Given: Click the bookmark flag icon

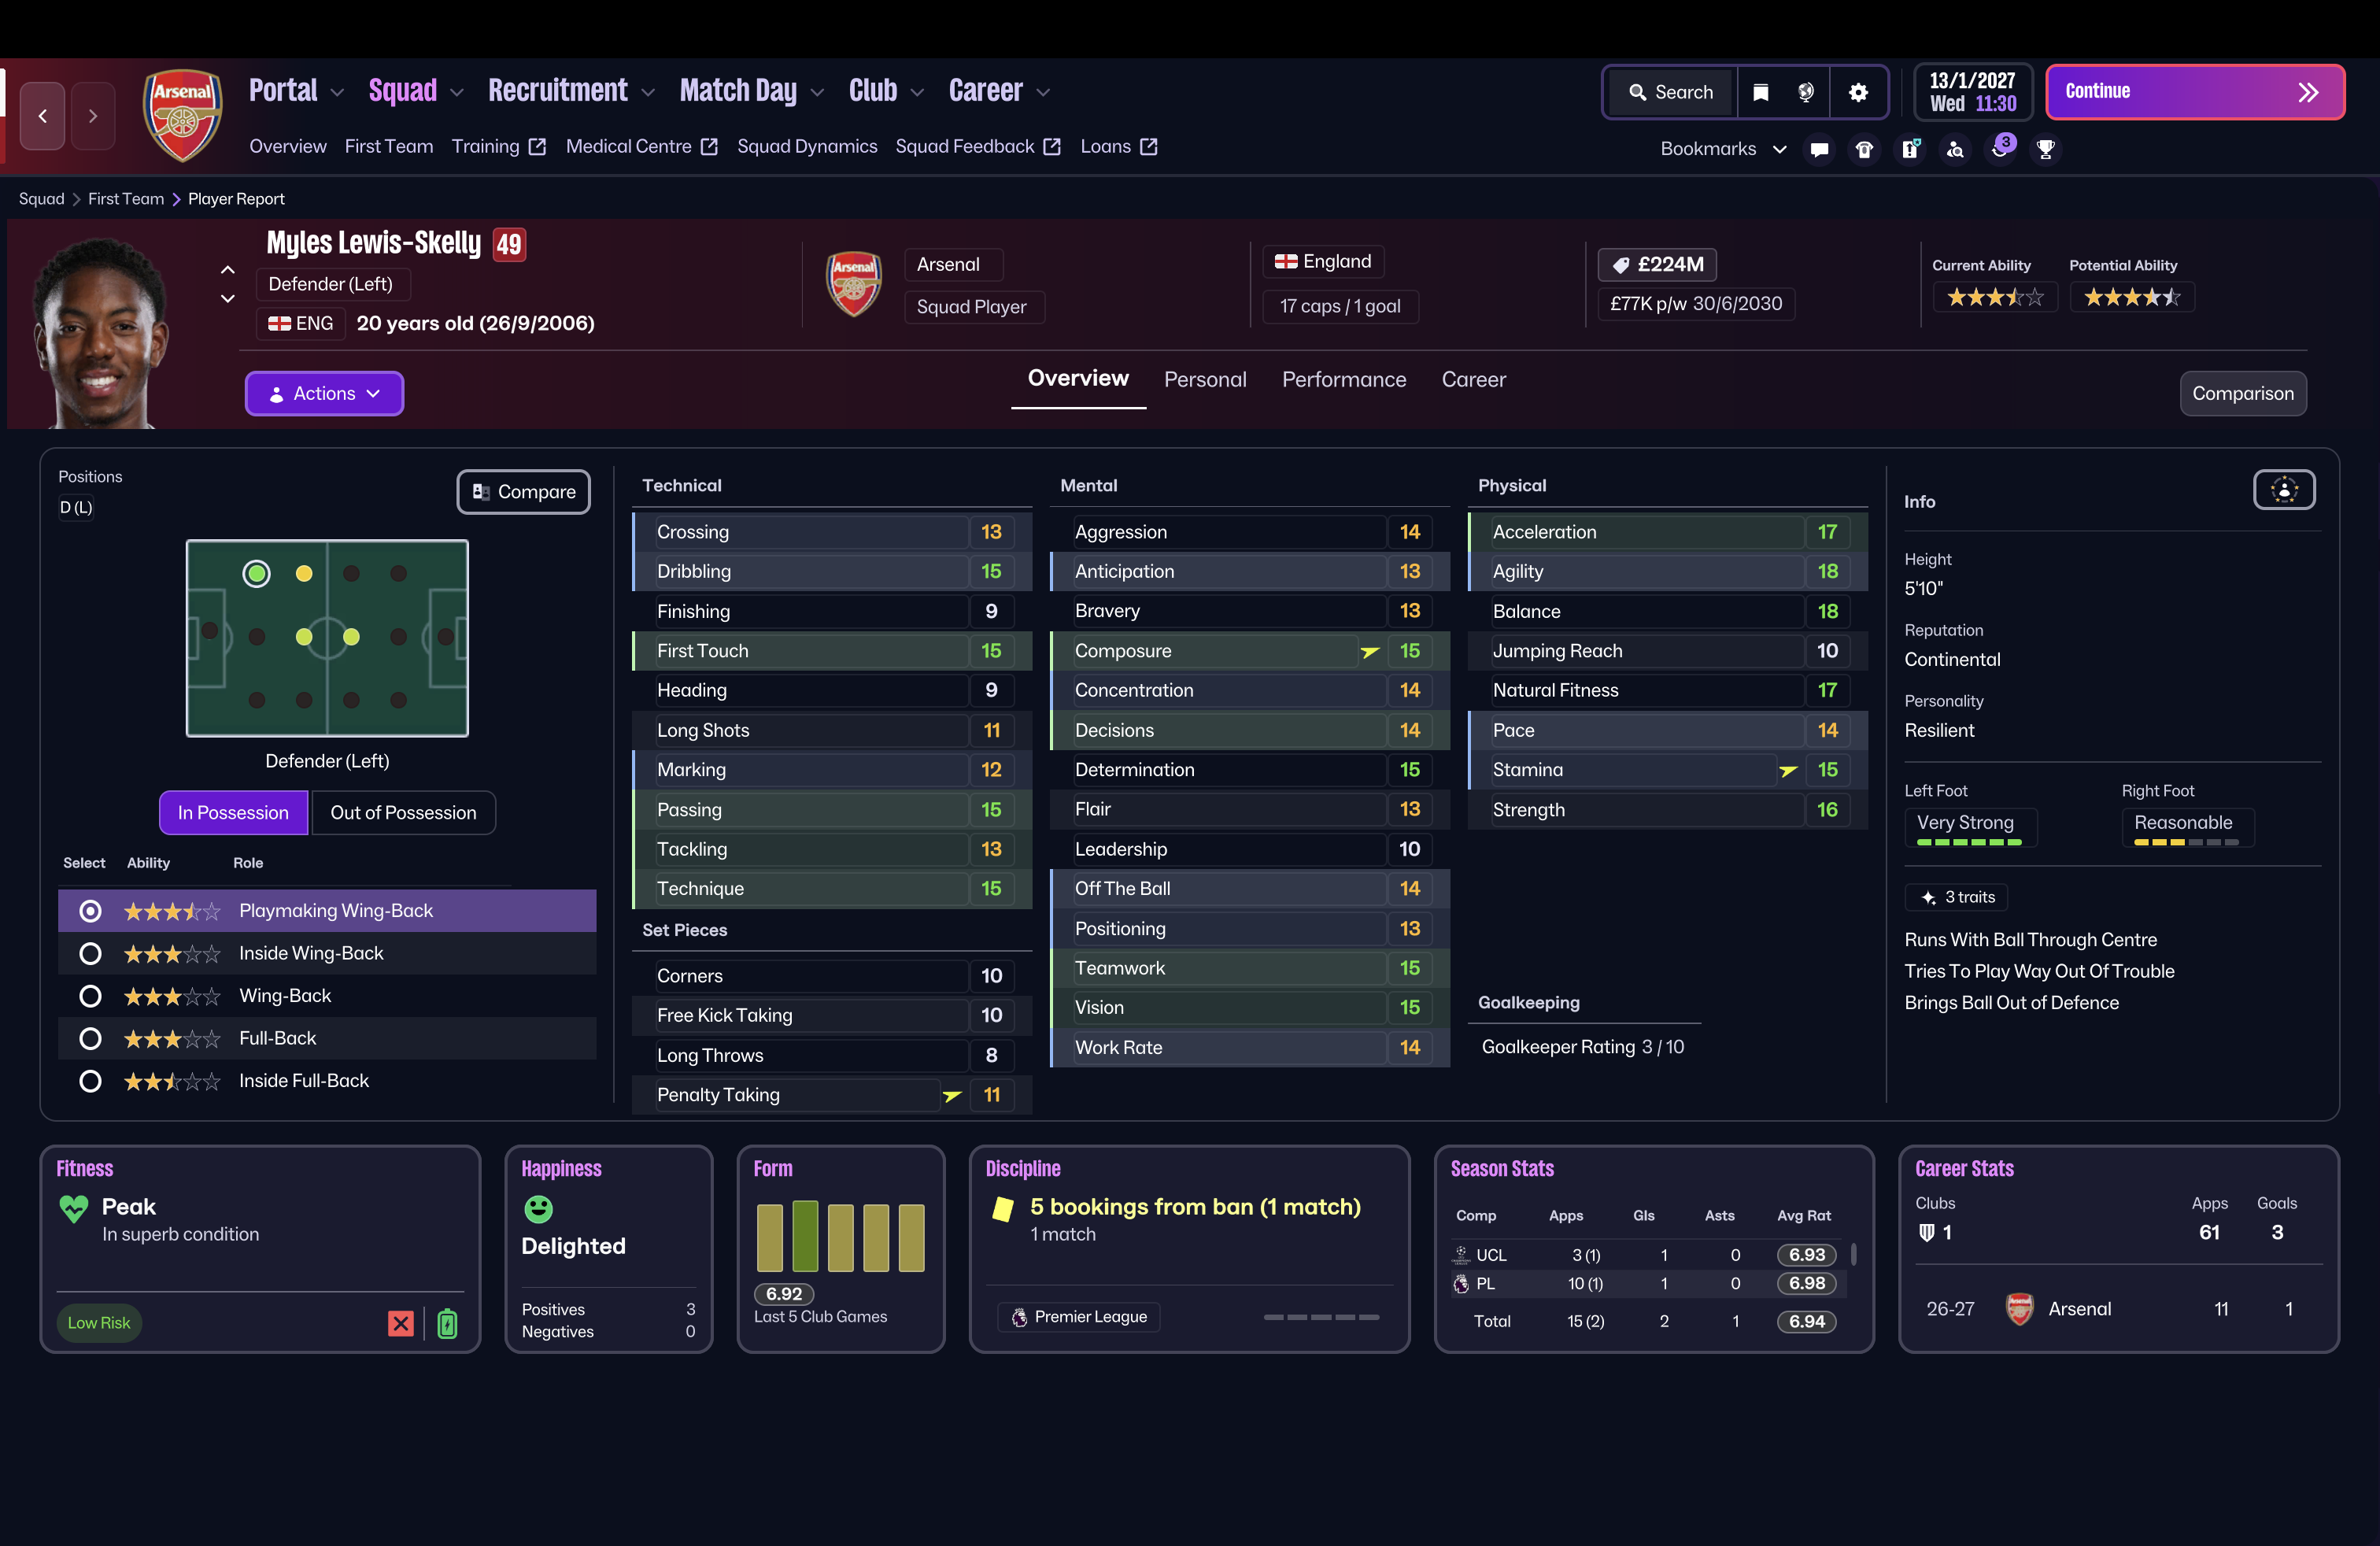Looking at the screenshot, I should [x=1761, y=92].
